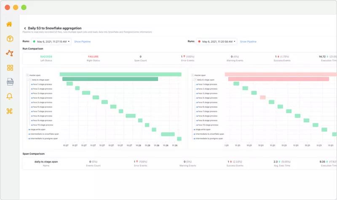Click Span Count value 0

coord(141,57)
